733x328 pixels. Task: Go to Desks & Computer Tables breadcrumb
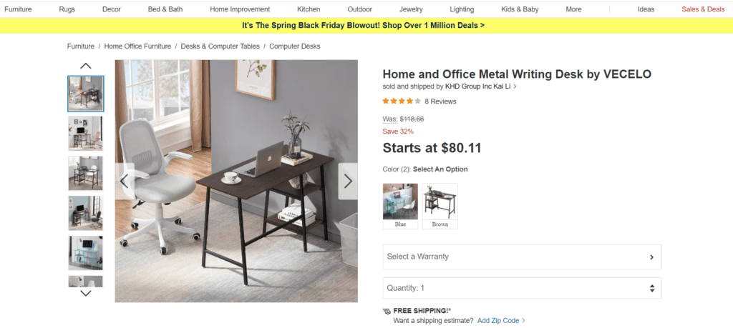220,46
